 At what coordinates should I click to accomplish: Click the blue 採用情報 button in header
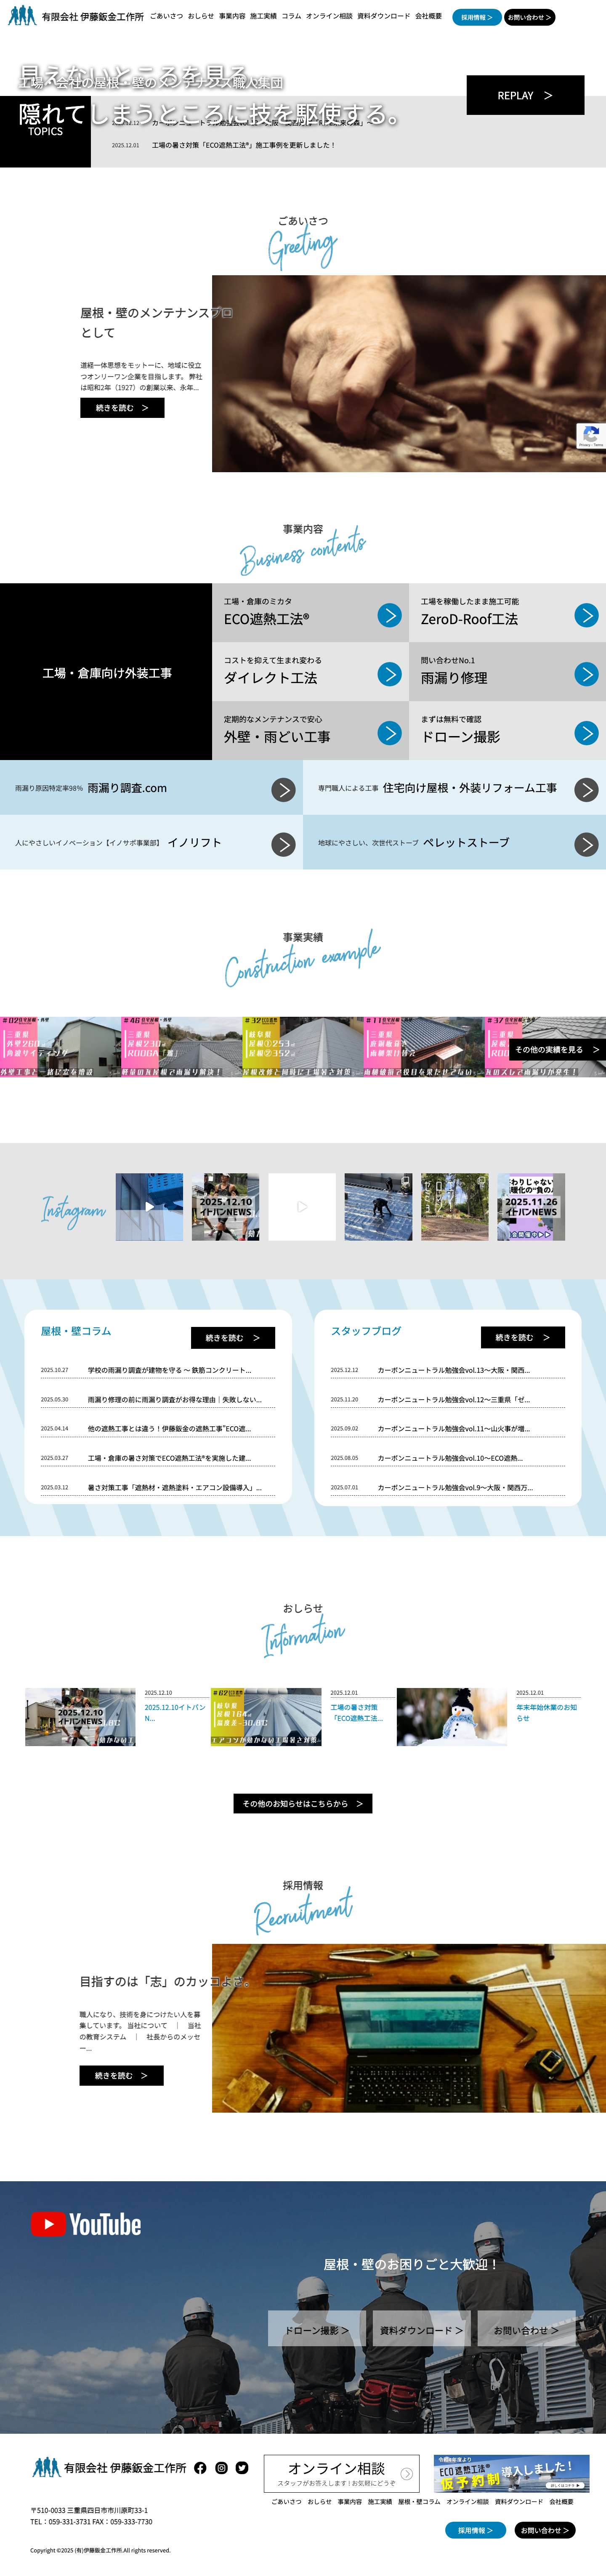[x=476, y=17]
